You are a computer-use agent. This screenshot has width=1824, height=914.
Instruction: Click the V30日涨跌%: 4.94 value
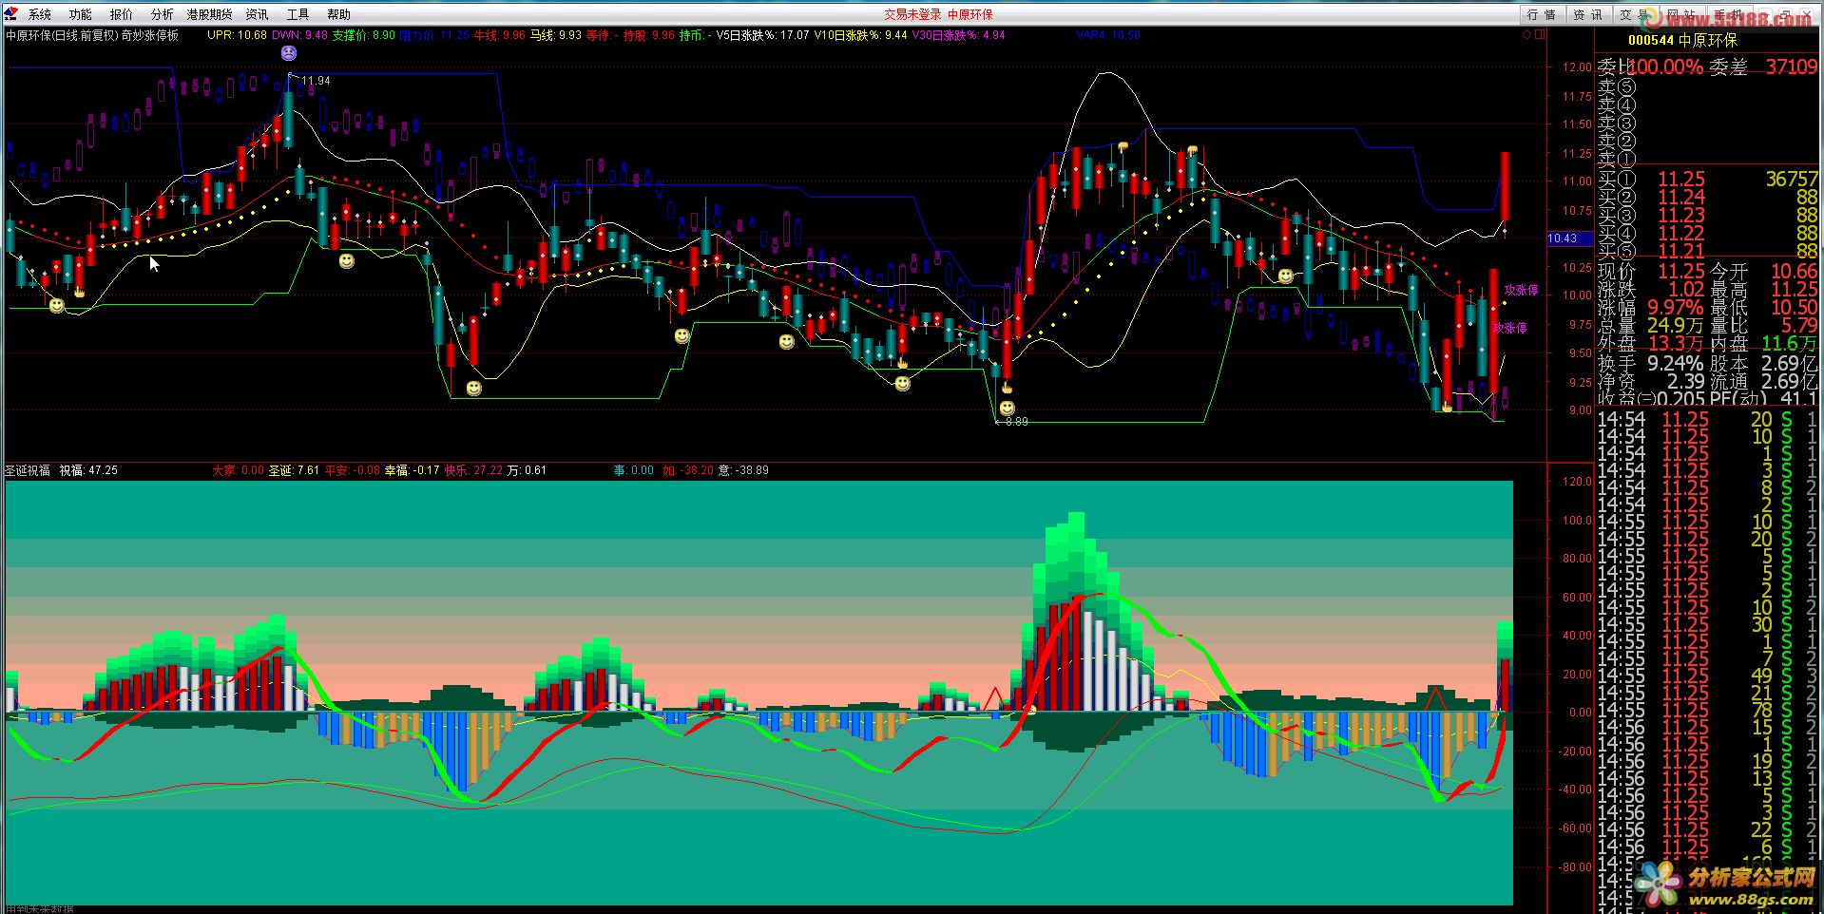coord(958,35)
